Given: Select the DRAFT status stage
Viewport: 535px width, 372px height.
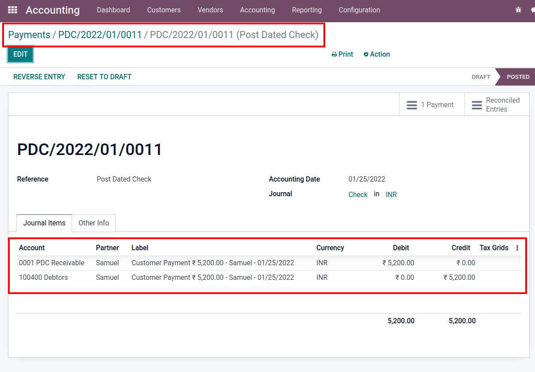Looking at the screenshot, I should (x=481, y=77).
